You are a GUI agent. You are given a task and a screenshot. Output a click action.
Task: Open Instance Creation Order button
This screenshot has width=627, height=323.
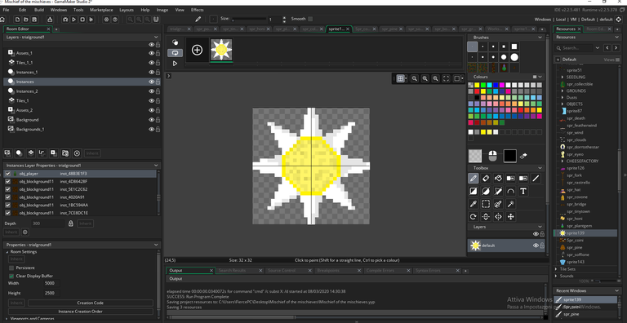point(80,312)
